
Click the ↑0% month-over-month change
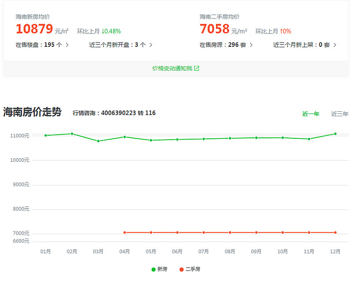click(x=285, y=31)
